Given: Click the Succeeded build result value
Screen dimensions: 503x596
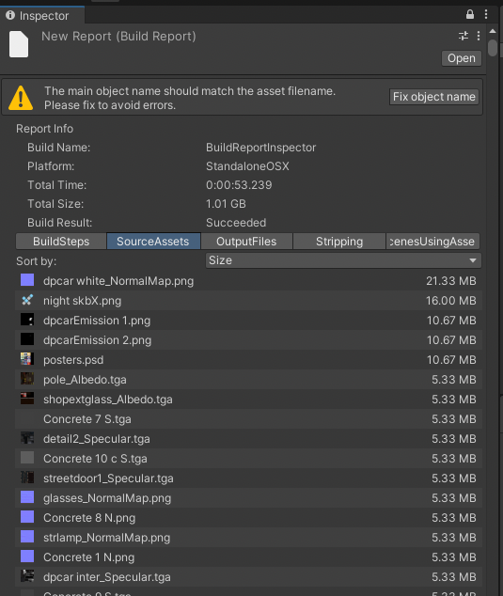Looking at the screenshot, I should click(x=236, y=223).
